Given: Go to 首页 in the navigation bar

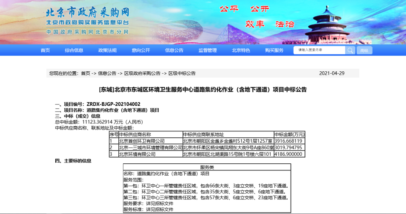Looking at the screenshot, I should pyautogui.click(x=45, y=50).
